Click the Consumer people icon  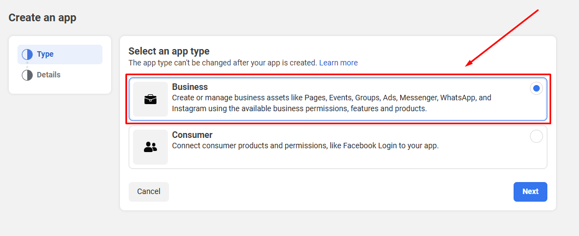[x=150, y=147]
